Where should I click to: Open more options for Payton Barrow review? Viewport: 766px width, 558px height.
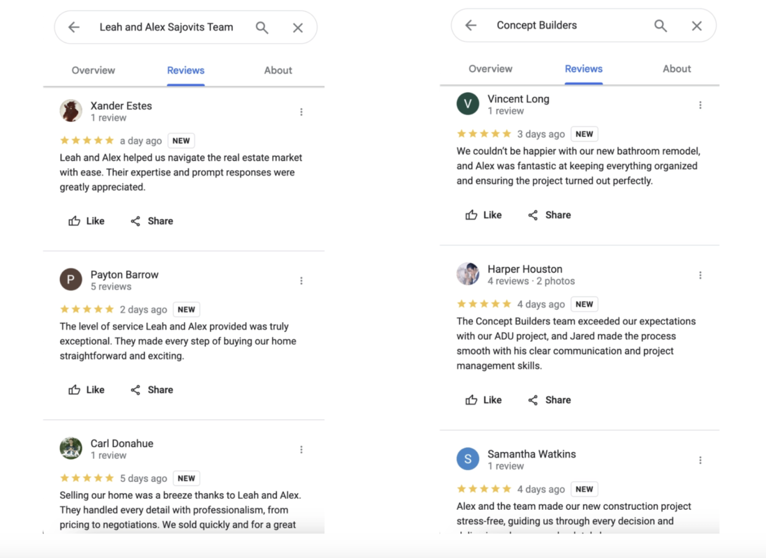click(301, 281)
